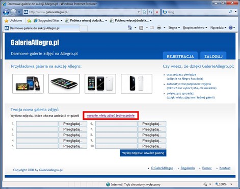
Task: Click the Add to Favorites Bar star icon
Action: (x=29, y=20)
